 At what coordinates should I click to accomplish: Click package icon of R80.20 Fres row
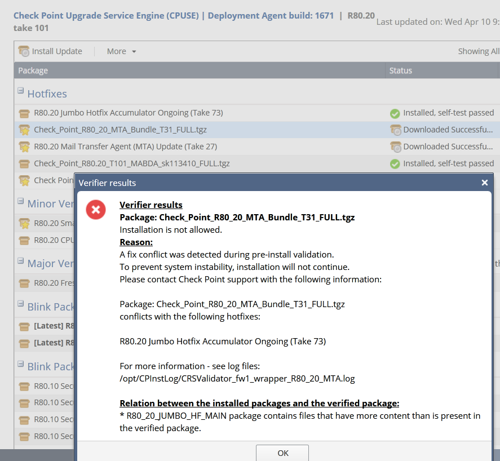(24, 283)
